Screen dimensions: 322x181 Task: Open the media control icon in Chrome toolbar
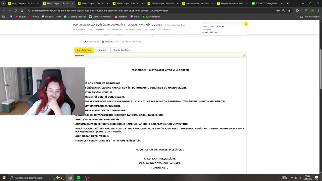[x=306, y=11]
